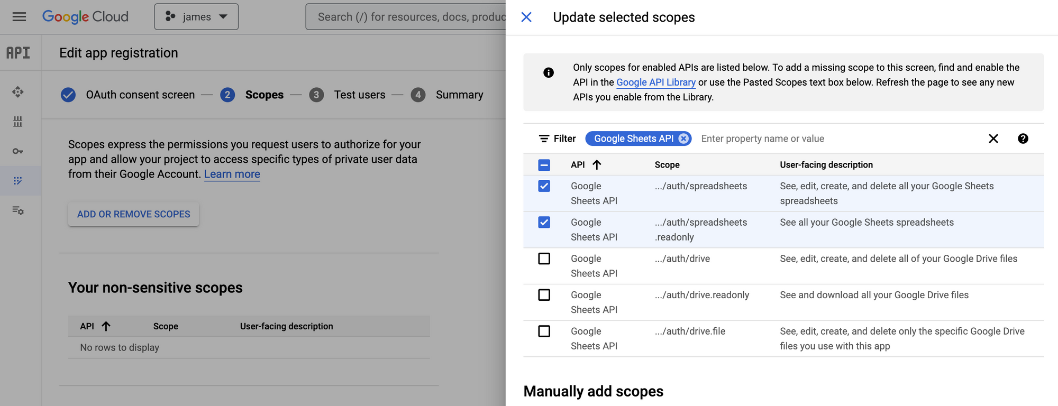The height and width of the screenshot is (406, 1058).
Task: Go to Test users step
Action: (347, 95)
